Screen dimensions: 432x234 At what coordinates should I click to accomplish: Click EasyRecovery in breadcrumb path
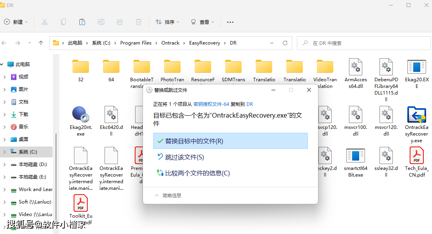coord(204,43)
